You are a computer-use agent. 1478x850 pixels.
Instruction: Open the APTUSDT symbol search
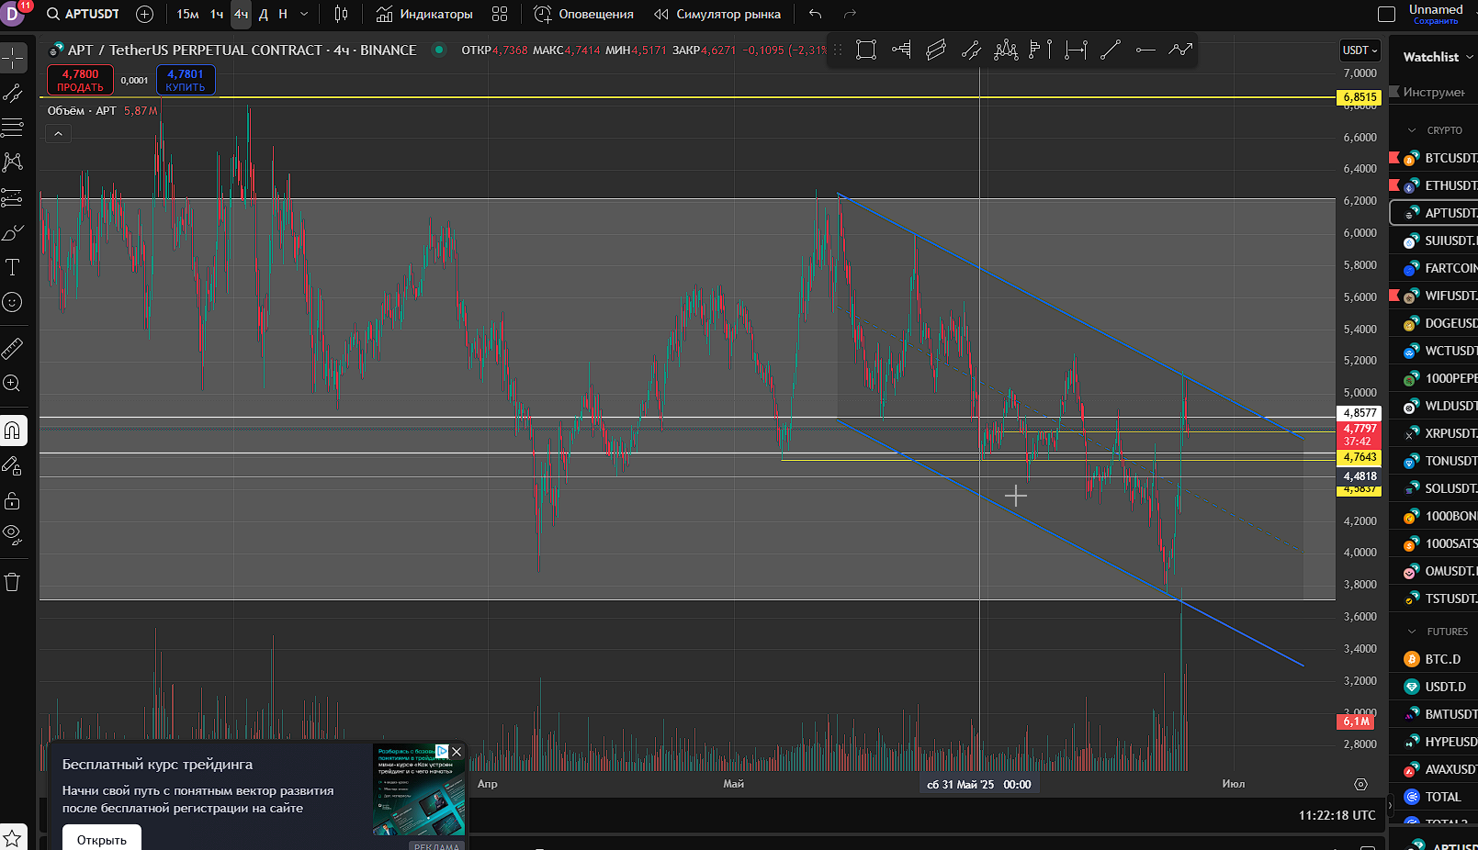(x=83, y=14)
